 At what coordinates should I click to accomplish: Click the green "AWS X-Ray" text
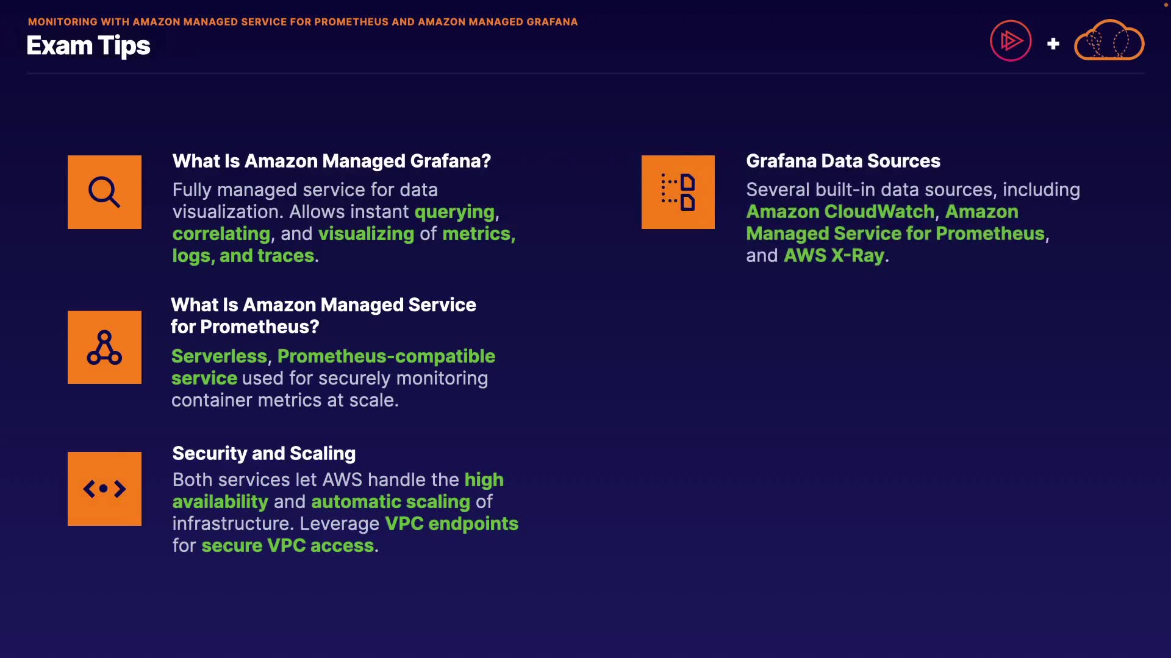(834, 255)
